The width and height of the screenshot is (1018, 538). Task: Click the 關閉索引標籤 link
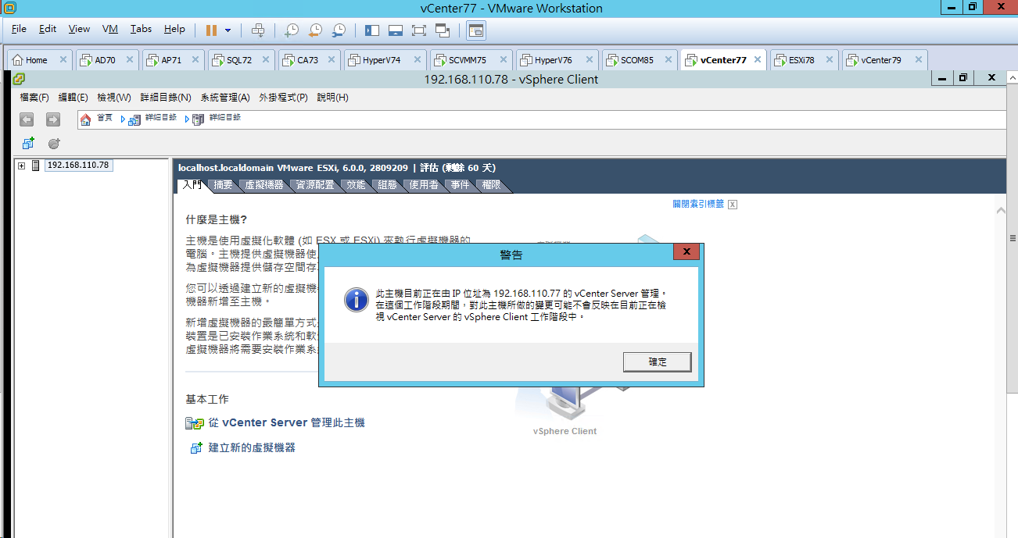click(x=698, y=204)
